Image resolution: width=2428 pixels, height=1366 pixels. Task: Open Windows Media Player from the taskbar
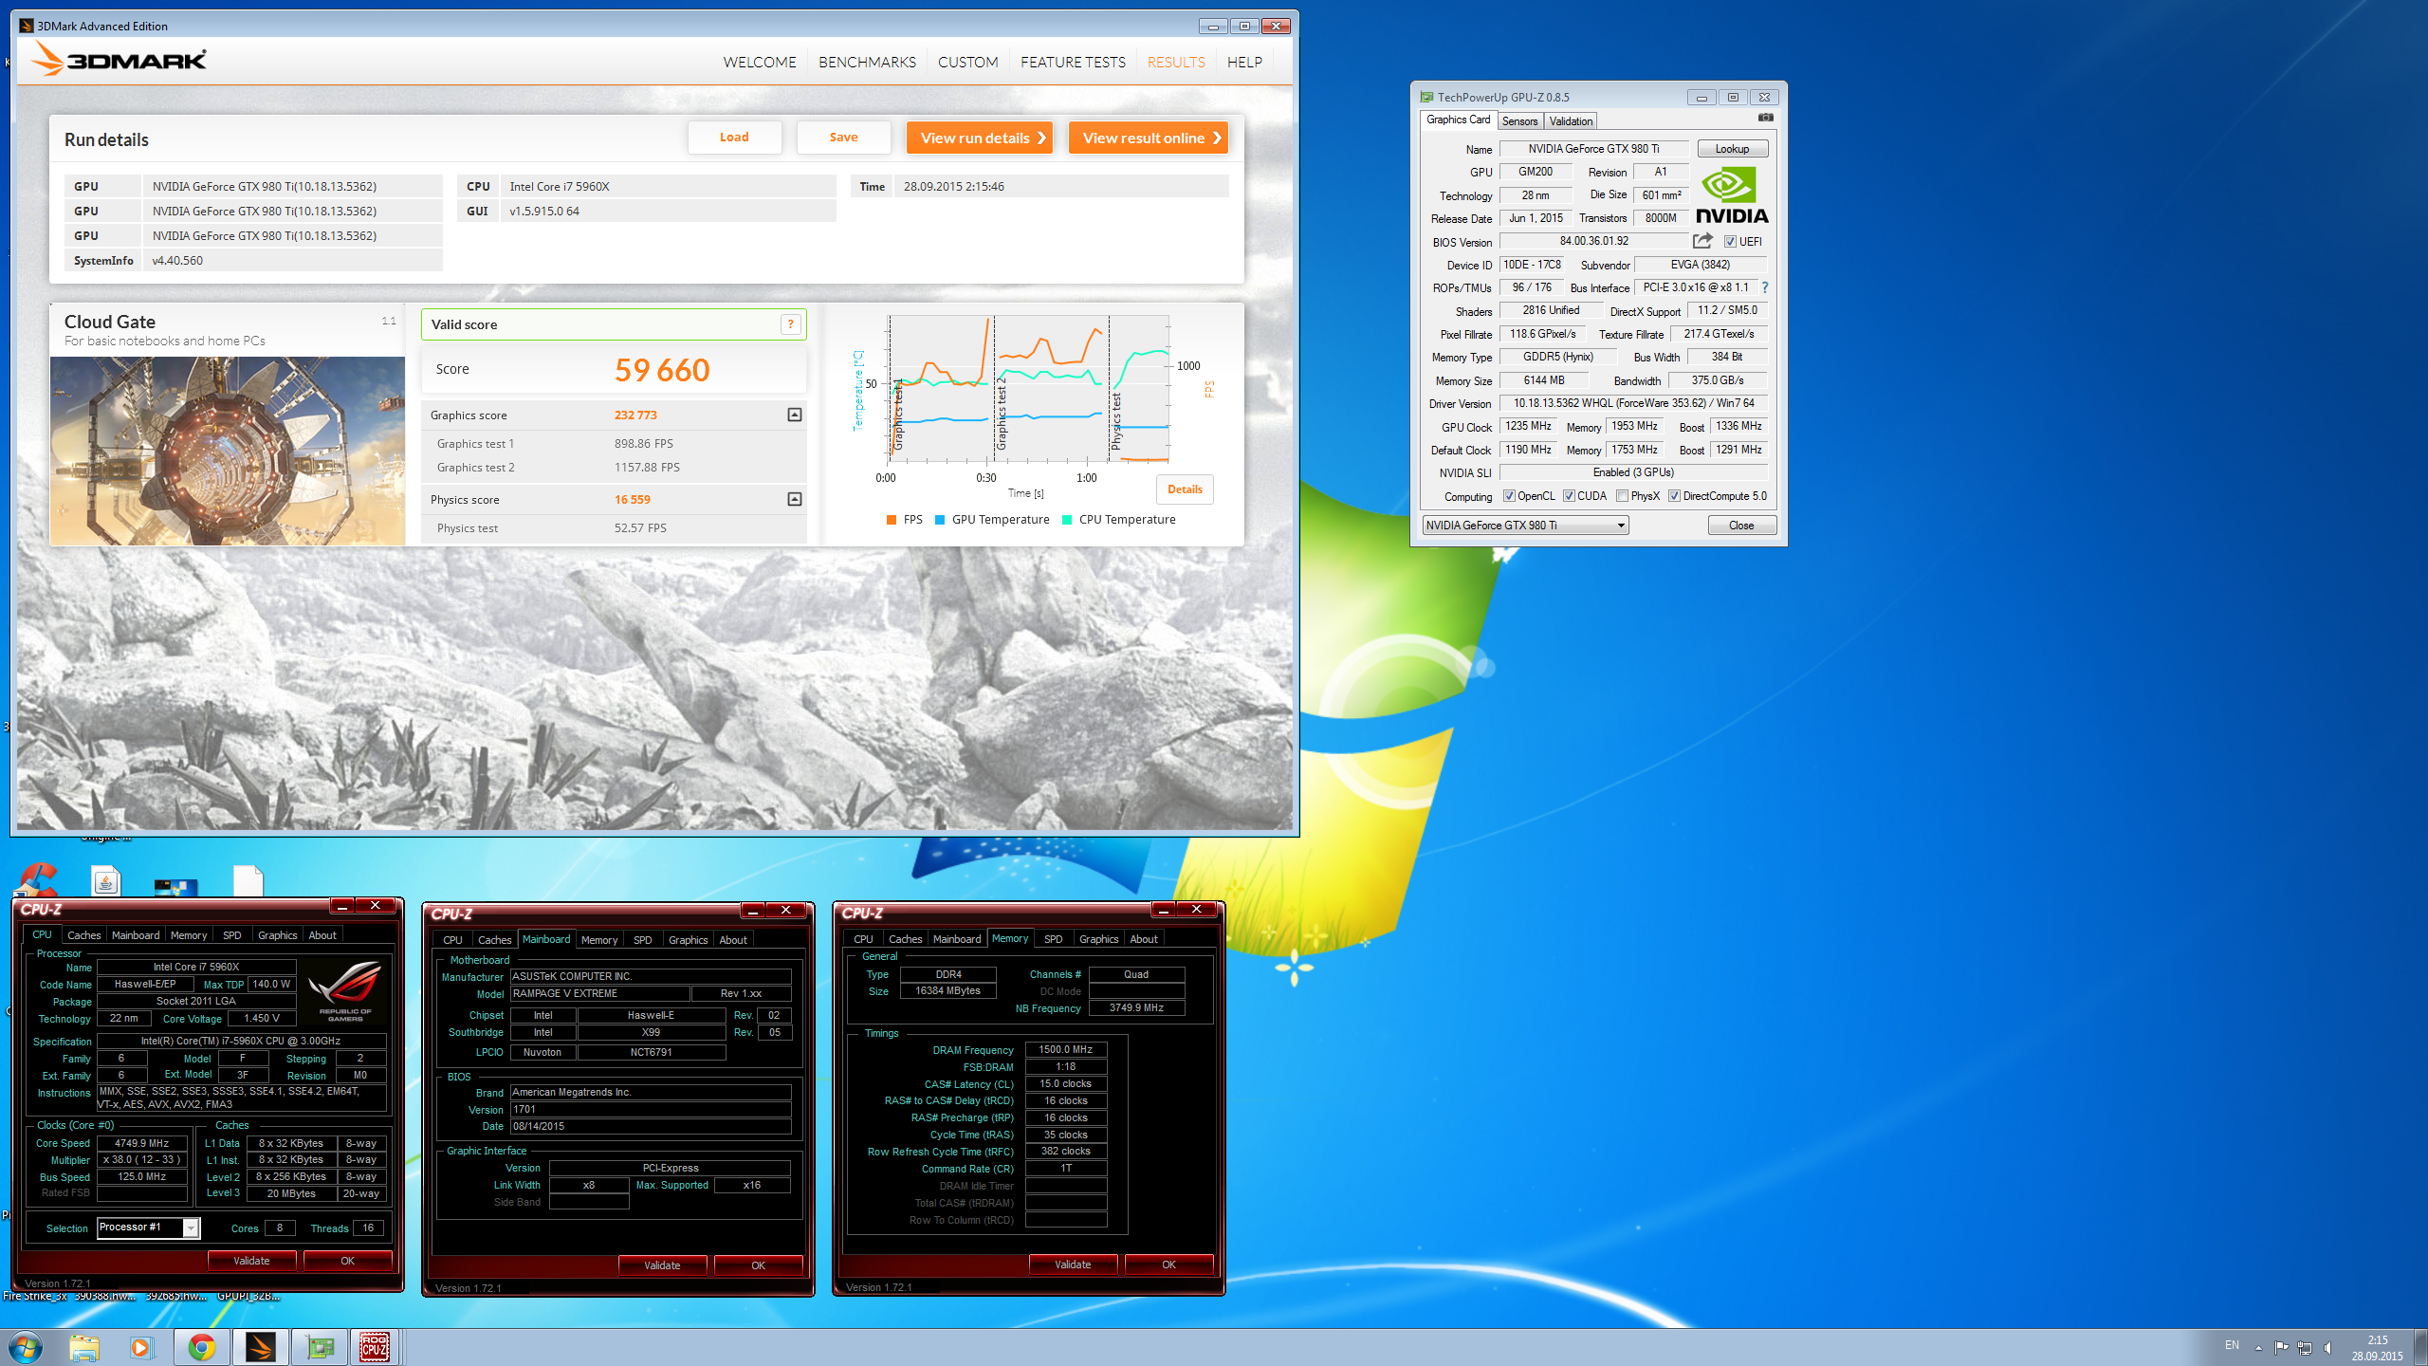tap(141, 1347)
